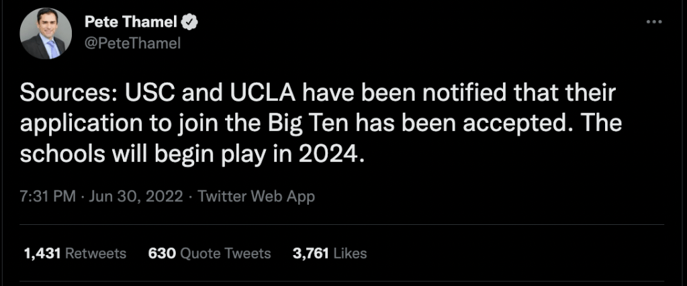
Task: Show the 3,761 Likes list
Action: coord(330,253)
